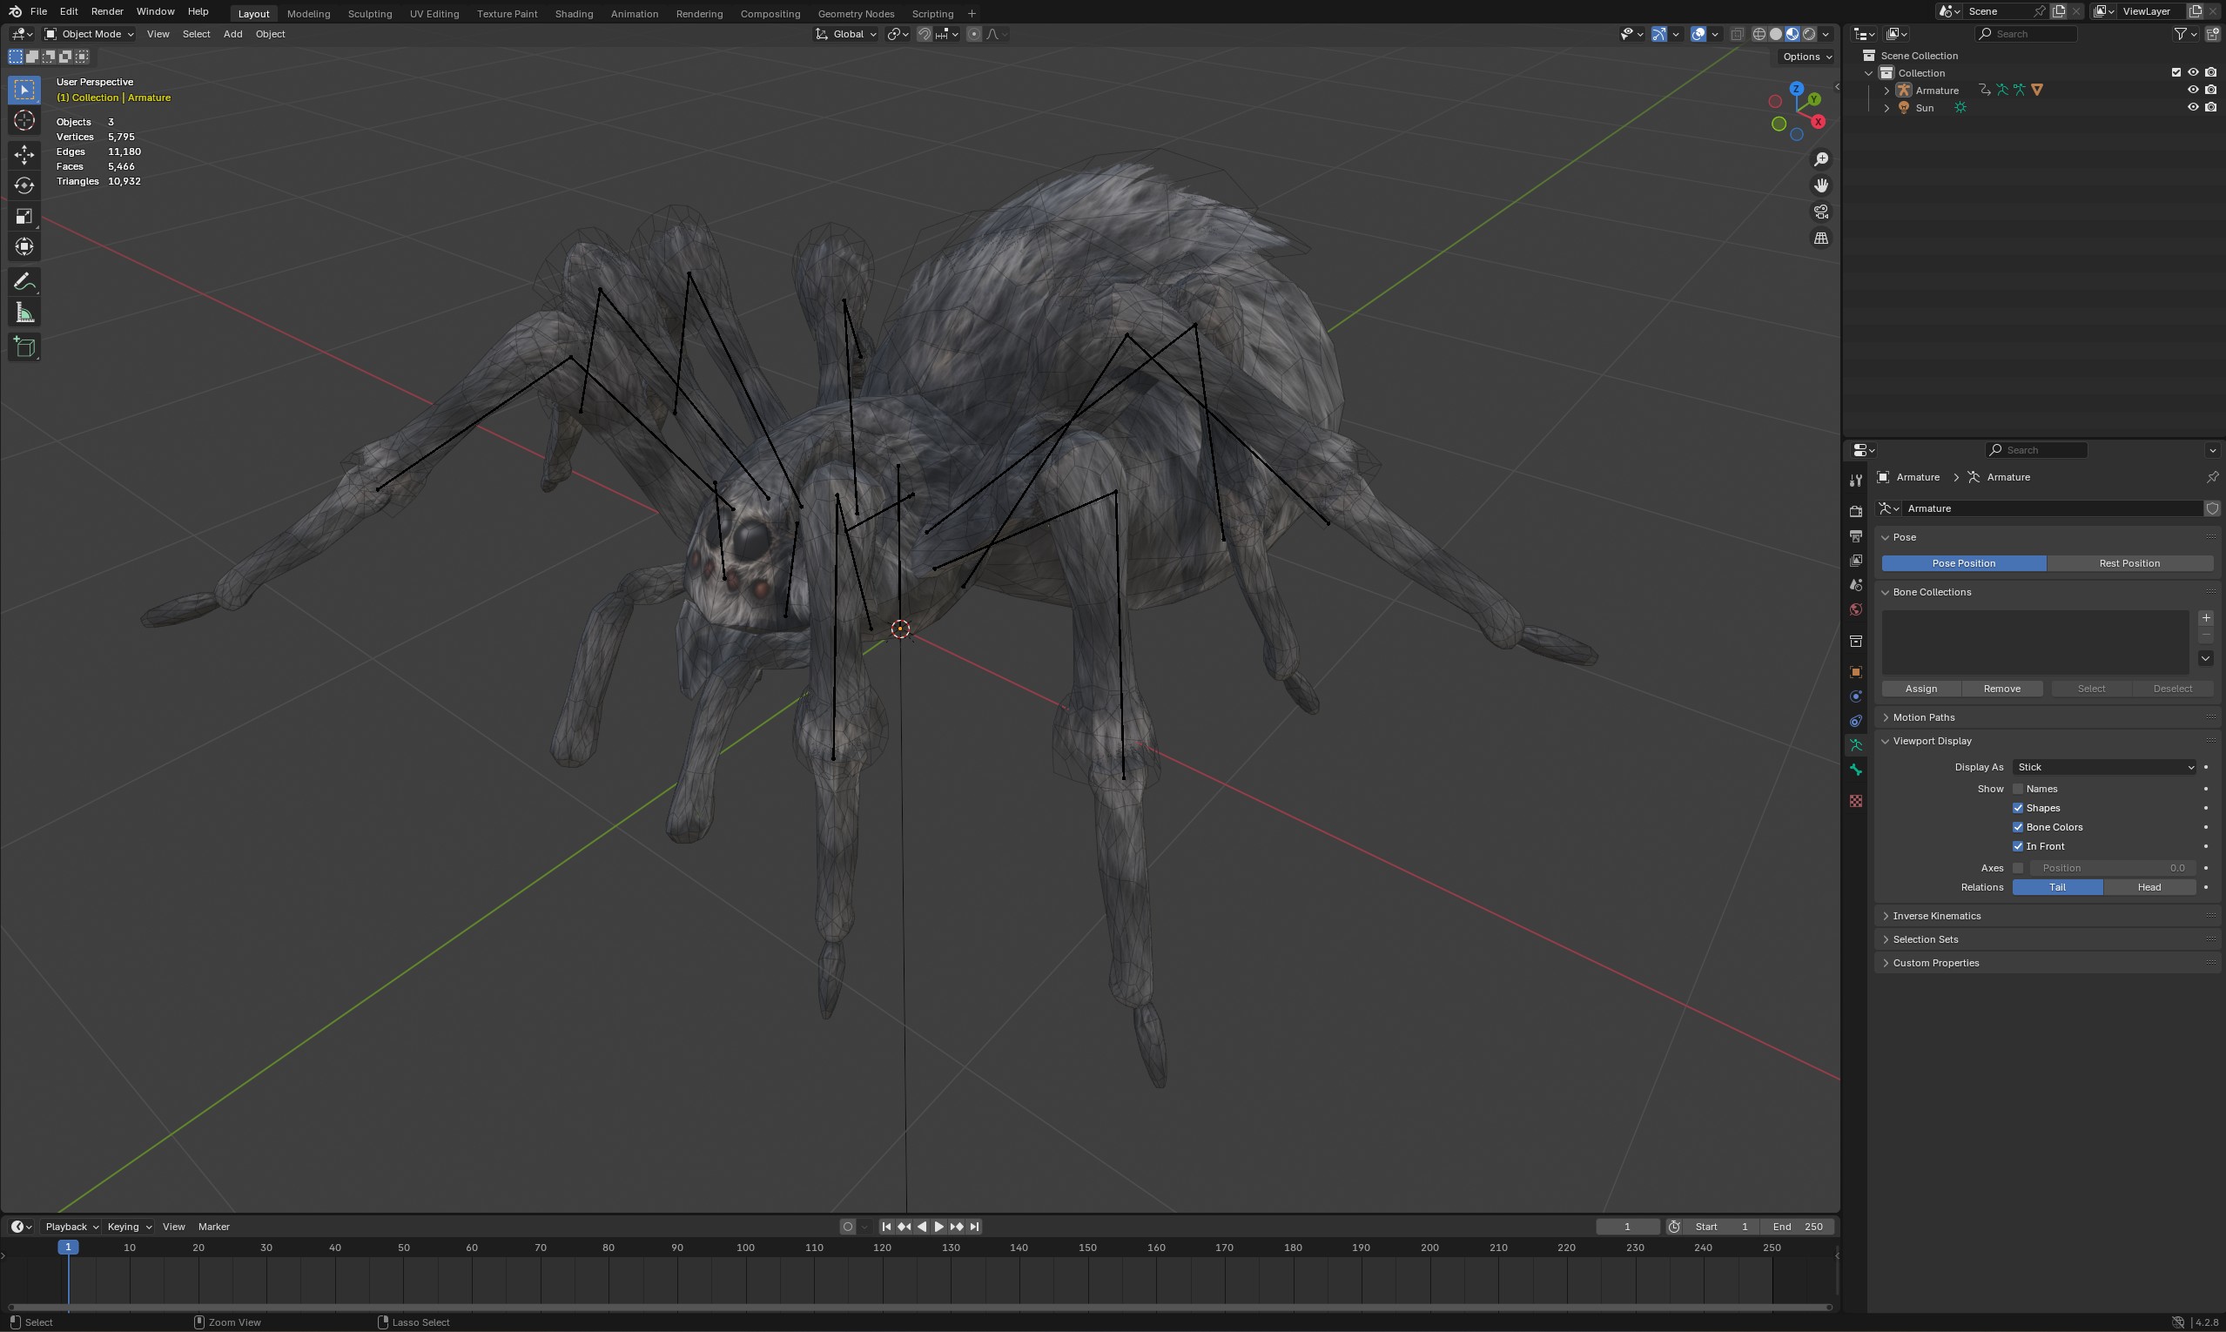Open the Render menu
The height and width of the screenshot is (1332, 2226).
(x=107, y=10)
